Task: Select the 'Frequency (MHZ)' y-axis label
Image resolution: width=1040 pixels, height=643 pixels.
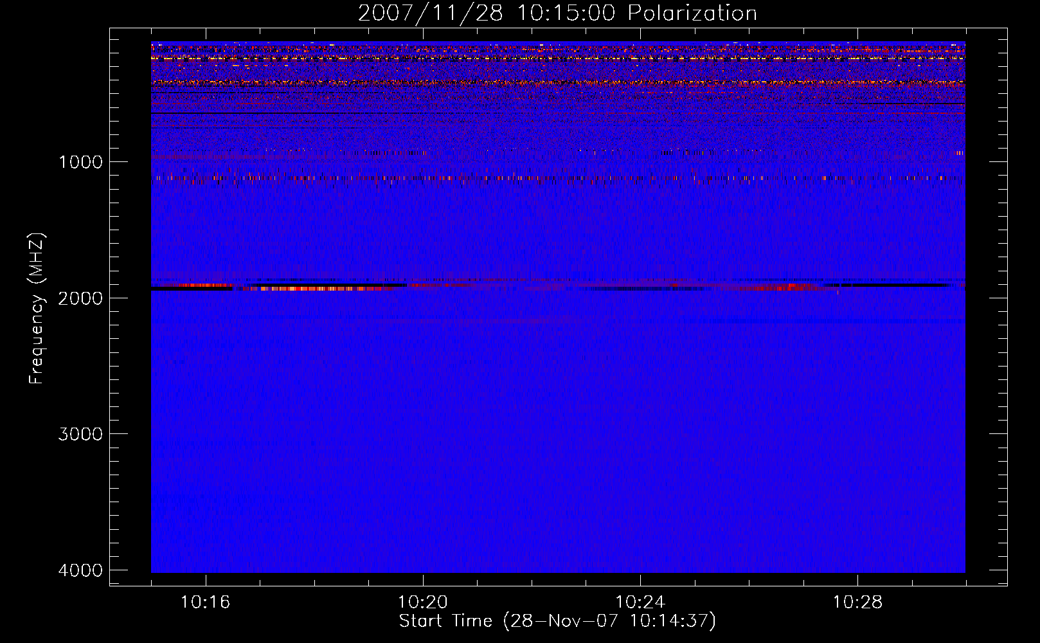Action: pos(37,309)
